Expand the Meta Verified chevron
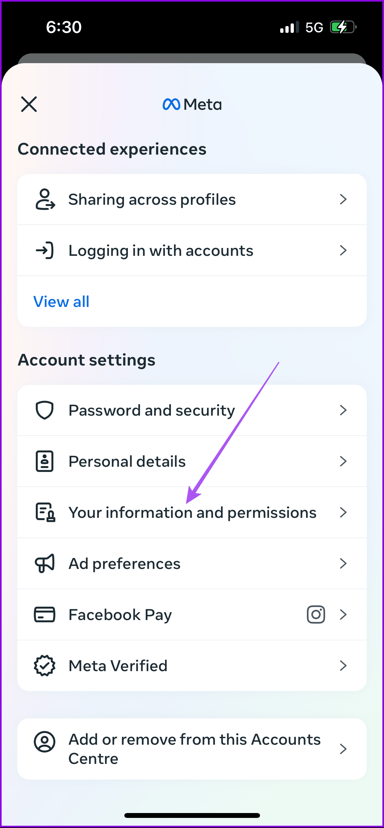The height and width of the screenshot is (828, 384). click(343, 666)
